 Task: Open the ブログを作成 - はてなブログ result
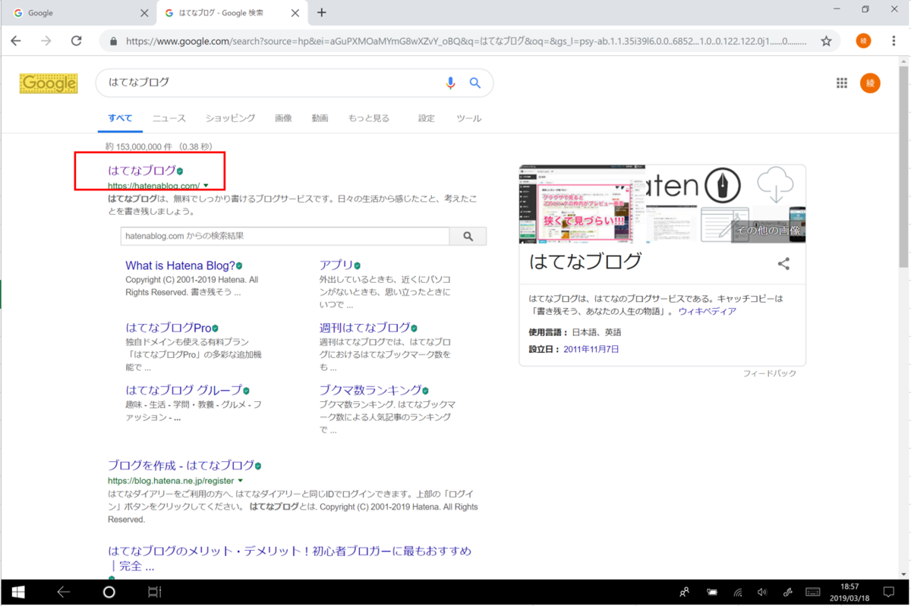coord(181,465)
